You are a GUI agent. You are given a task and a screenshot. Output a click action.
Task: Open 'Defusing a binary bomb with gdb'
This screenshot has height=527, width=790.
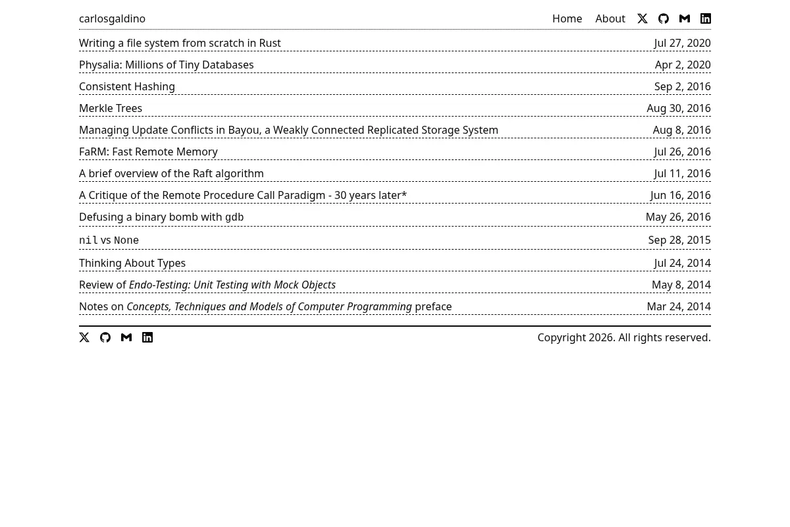tap(161, 217)
